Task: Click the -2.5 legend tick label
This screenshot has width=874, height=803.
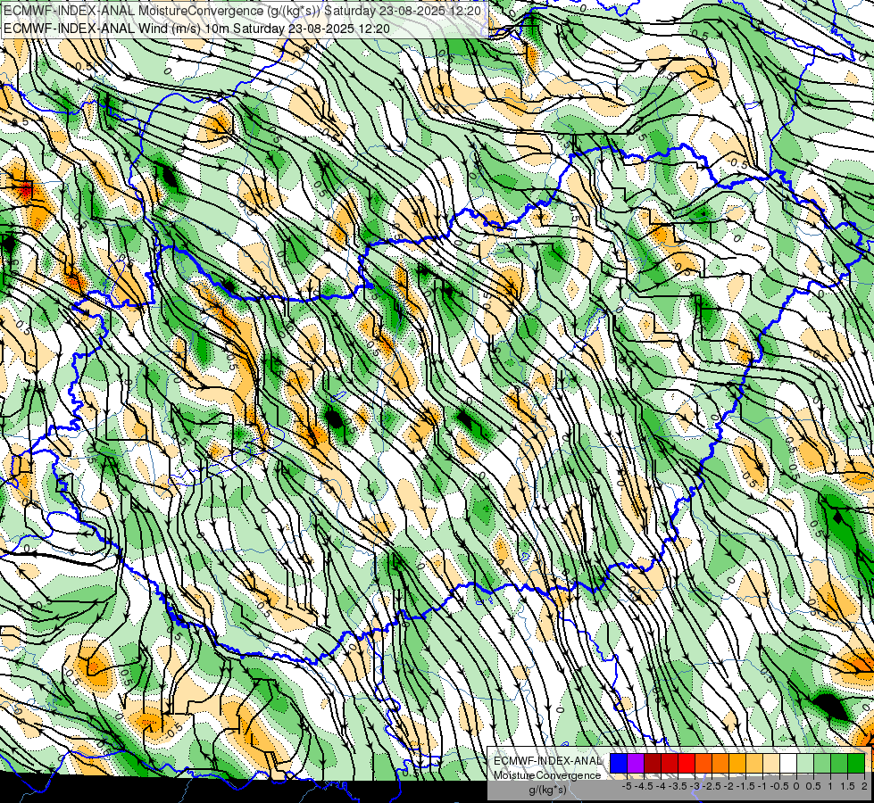Action: tap(712, 786)
